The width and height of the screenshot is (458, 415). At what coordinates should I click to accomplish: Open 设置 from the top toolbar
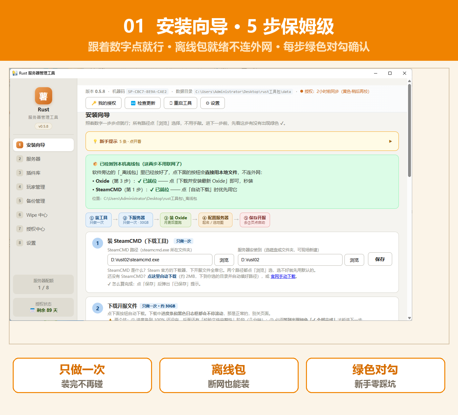(212, 103)
